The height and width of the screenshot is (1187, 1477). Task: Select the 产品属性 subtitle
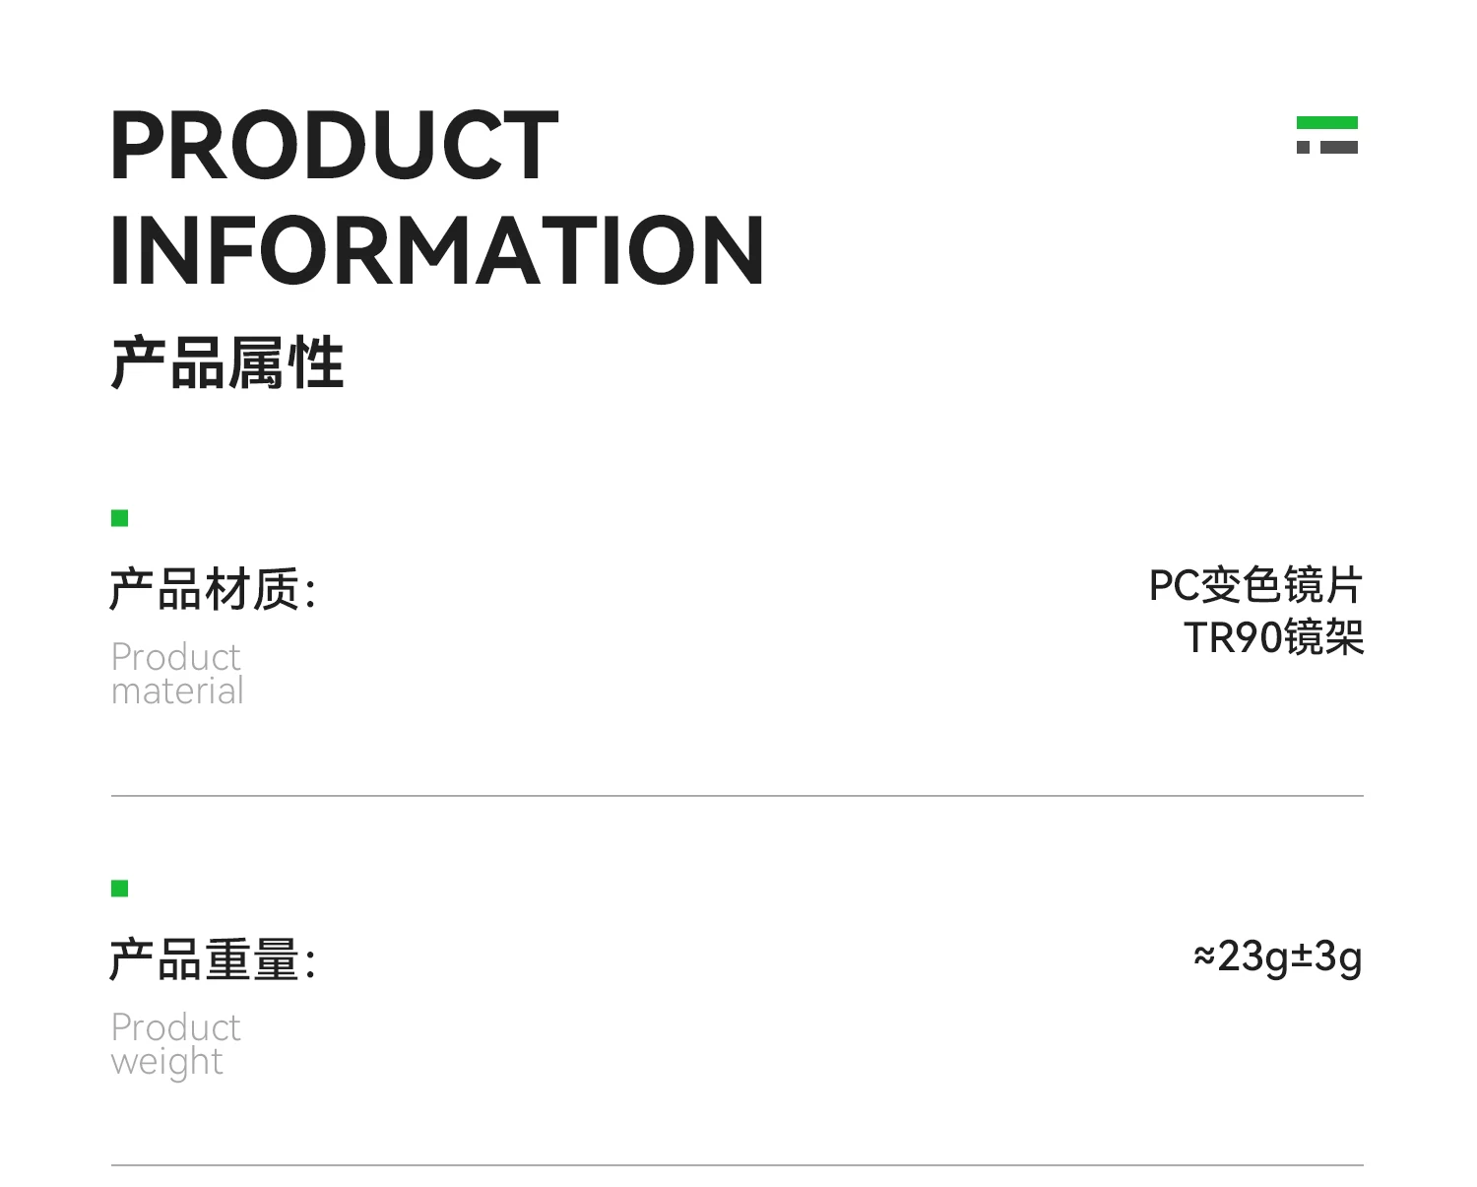click(227, 363)
